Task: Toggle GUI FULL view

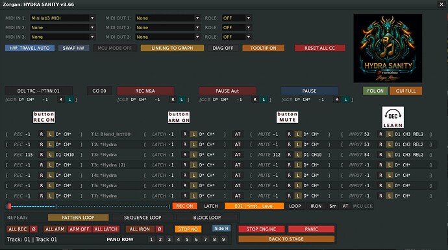Action: (406, 91)
